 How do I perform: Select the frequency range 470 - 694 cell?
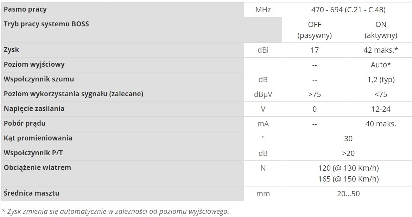[x=348, y=10]
